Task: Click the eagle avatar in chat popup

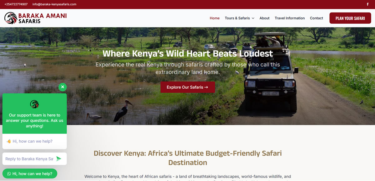Action: tap(35, 104)
